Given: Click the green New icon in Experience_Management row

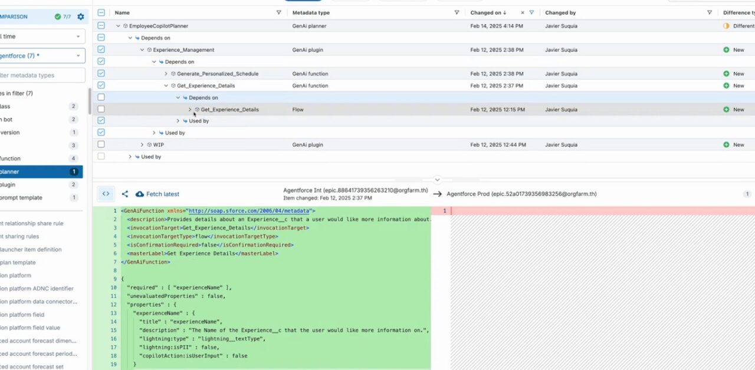Looking at the screenshot, I should [x=726, y=50].
